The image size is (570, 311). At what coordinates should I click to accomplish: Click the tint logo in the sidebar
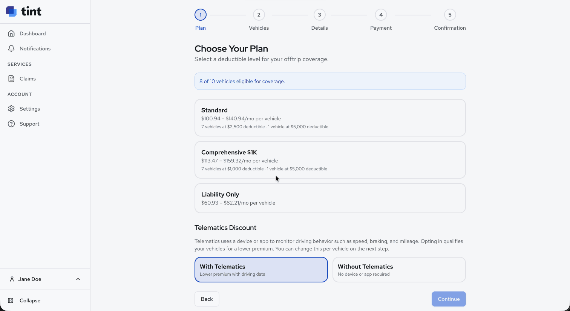23,11
